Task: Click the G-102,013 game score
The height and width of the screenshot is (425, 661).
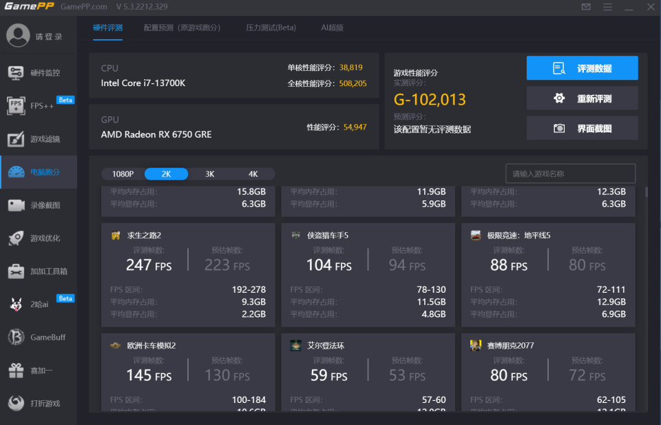Action: click(430, 99)
